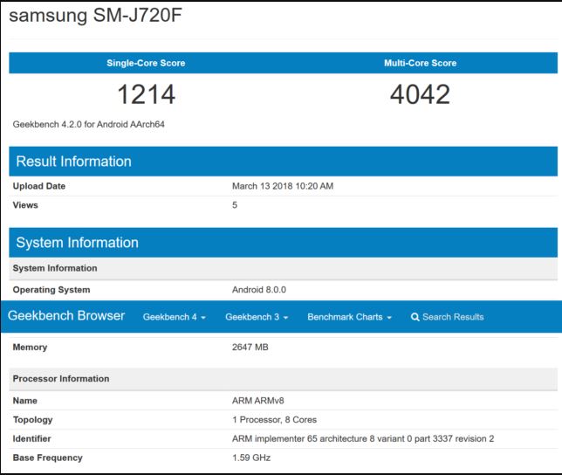Select the Single-Core Score header
Screen dimensions: 562x475
click(x=146, y=63)
